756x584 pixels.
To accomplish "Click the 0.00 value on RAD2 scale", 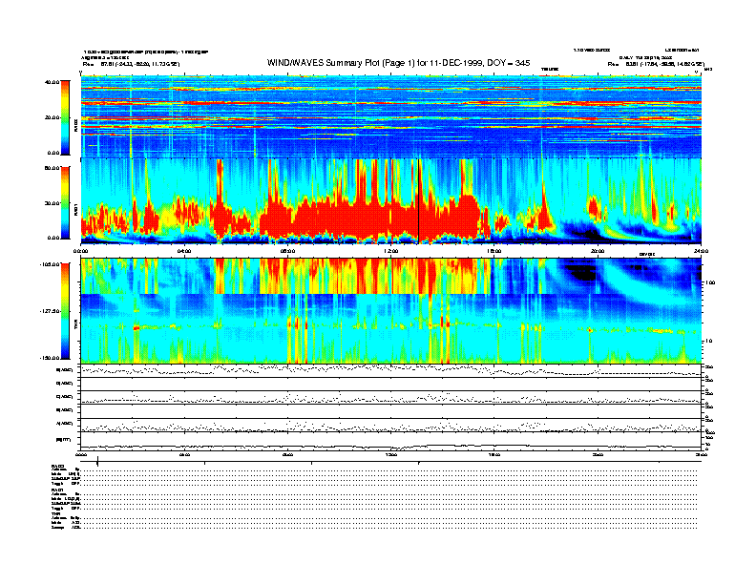I will [53, 153].
